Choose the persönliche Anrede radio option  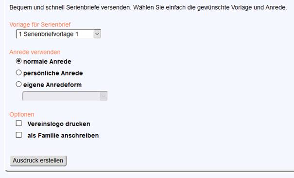coord(18,72)
